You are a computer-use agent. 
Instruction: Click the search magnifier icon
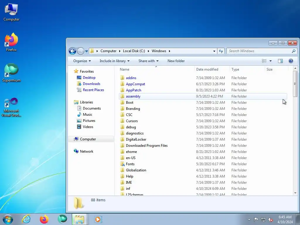click(294, 51)
